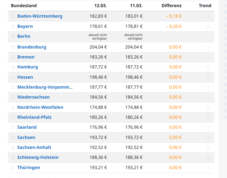Click the Bundesland column header
The image size is (227, 178).
click(24, 6)
